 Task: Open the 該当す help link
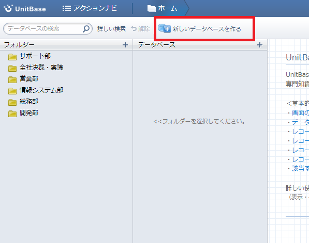click(300, 168)
